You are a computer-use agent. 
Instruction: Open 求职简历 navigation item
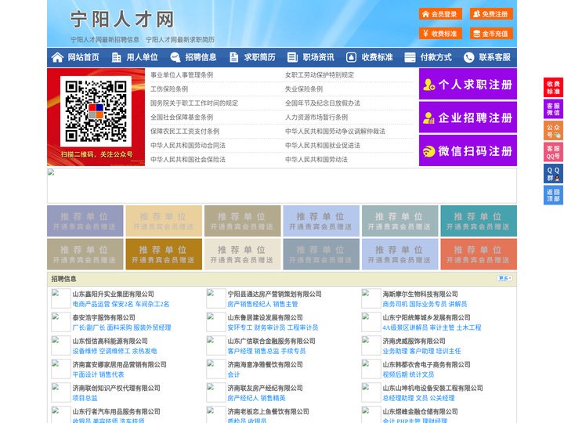point(260,57)
